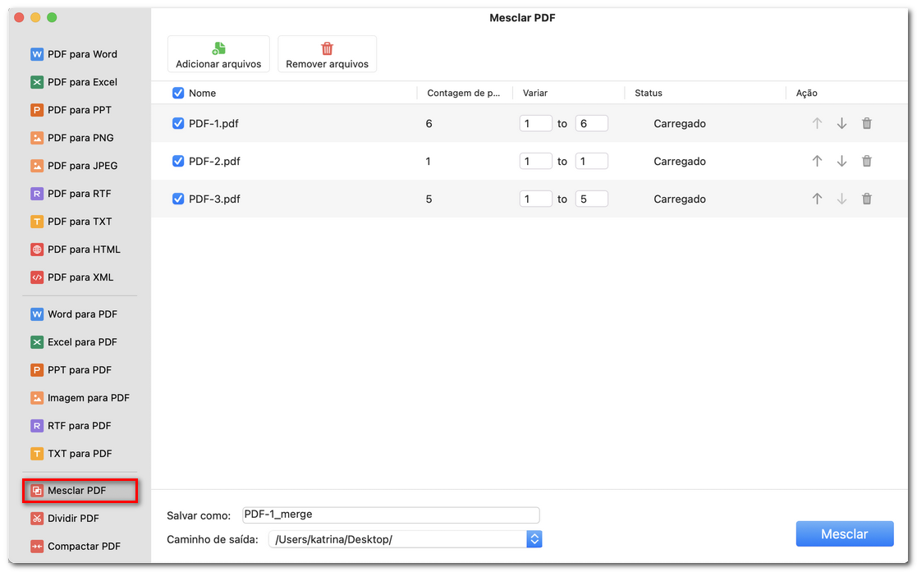Open Imagem para PDF in sidebar
The height and width of the screenshot is (572, 917).
coord(88,398)
